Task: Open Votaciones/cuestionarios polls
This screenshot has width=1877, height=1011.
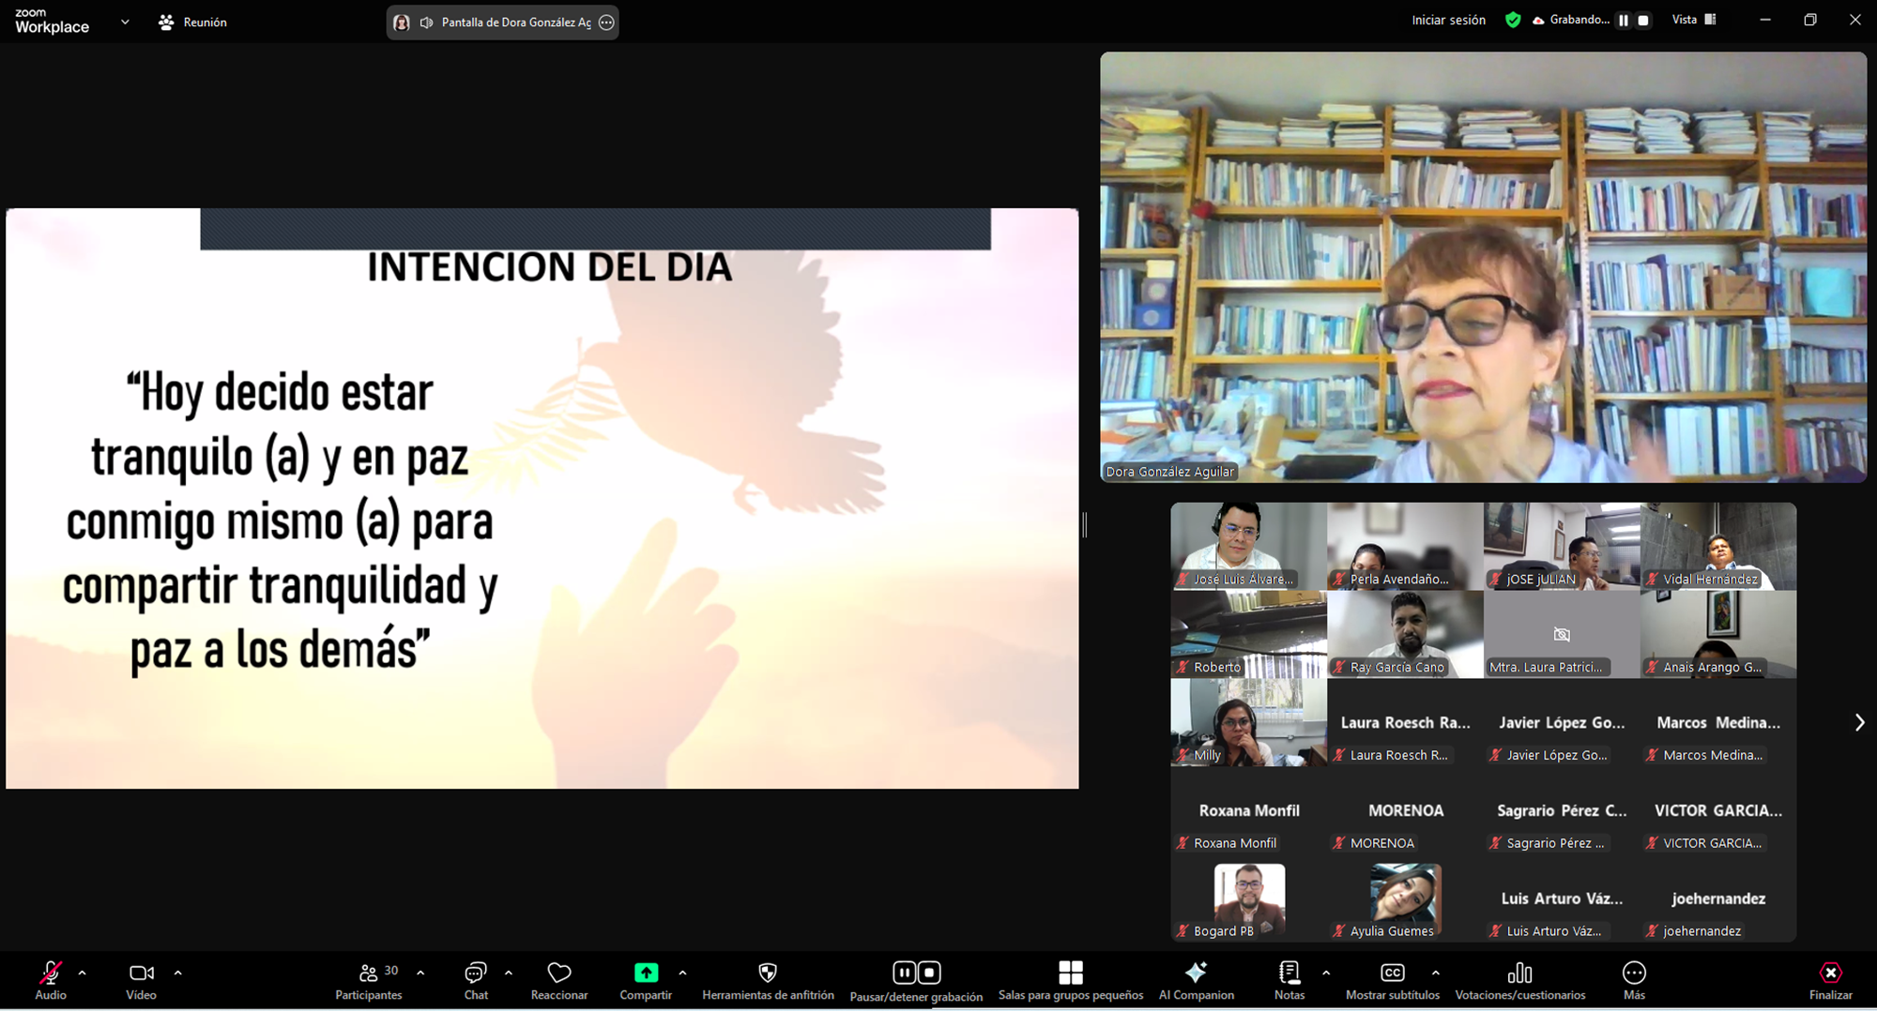Action: coord(1519,979)
